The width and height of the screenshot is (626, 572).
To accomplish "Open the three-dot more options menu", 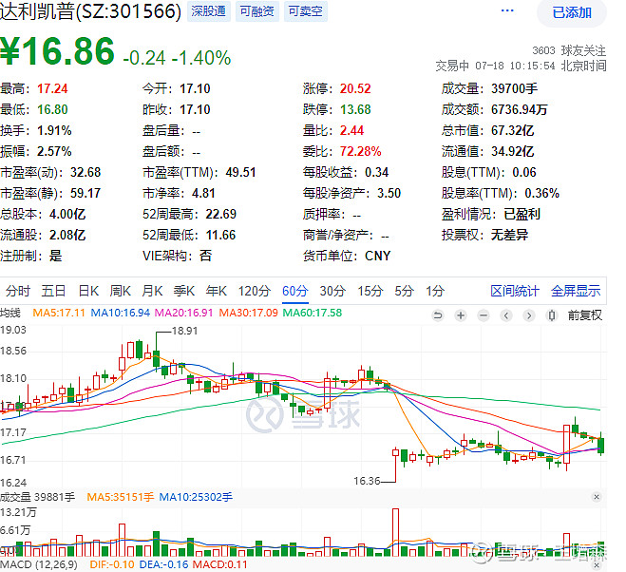I will 507,10.
